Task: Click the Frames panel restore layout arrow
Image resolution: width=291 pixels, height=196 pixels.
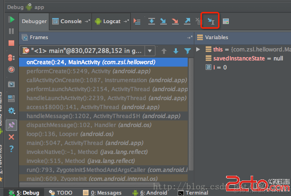Action: click(x=190, y=37)
